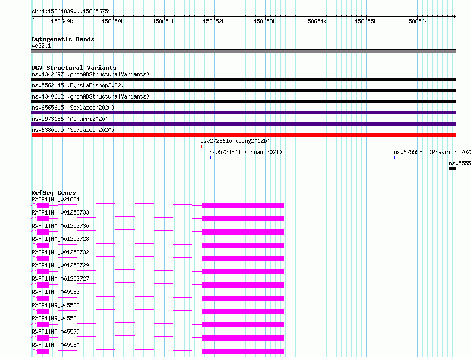This screenshot has height=357, width=471.
Task: Click the small left exon of NM_021634
Action: 43,206
